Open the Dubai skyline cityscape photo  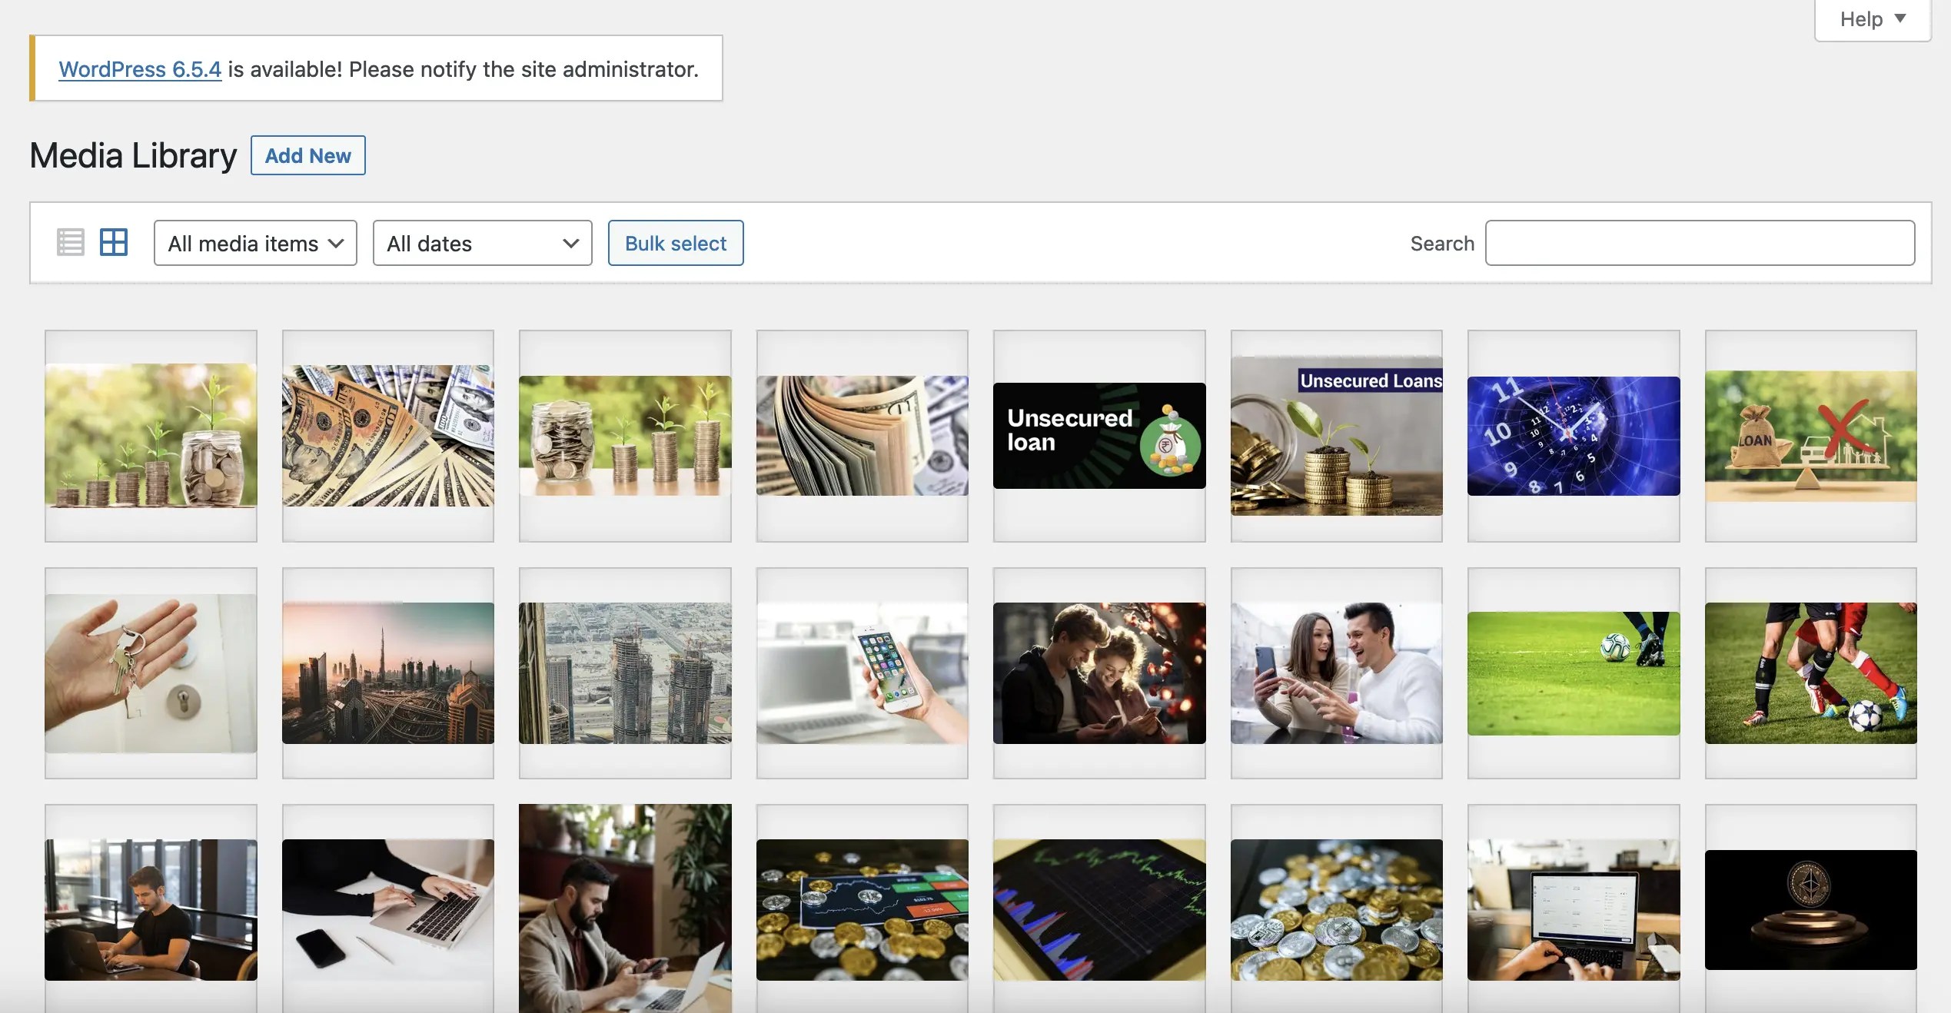pos(387,673)
